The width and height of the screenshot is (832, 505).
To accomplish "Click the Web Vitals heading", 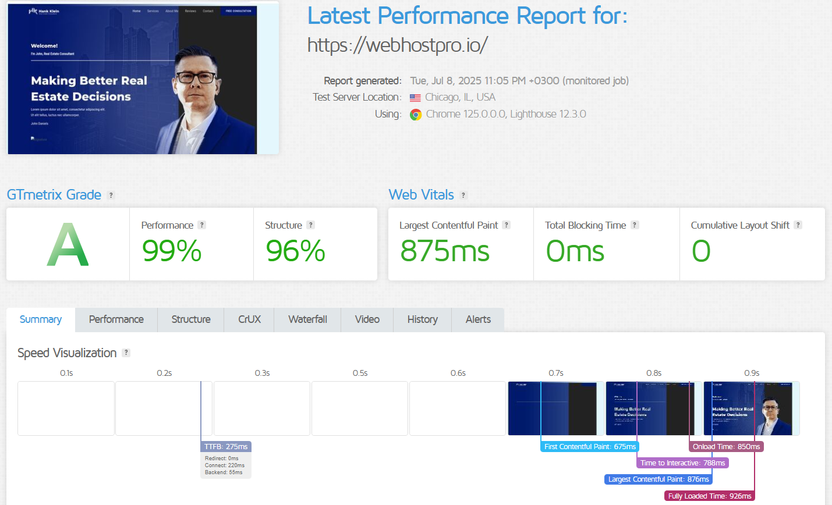I will point(422,195).
